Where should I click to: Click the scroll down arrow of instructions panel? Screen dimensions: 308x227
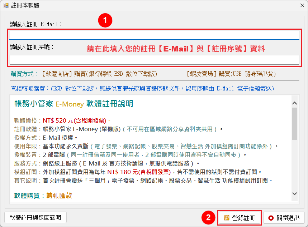coord(294,193)
